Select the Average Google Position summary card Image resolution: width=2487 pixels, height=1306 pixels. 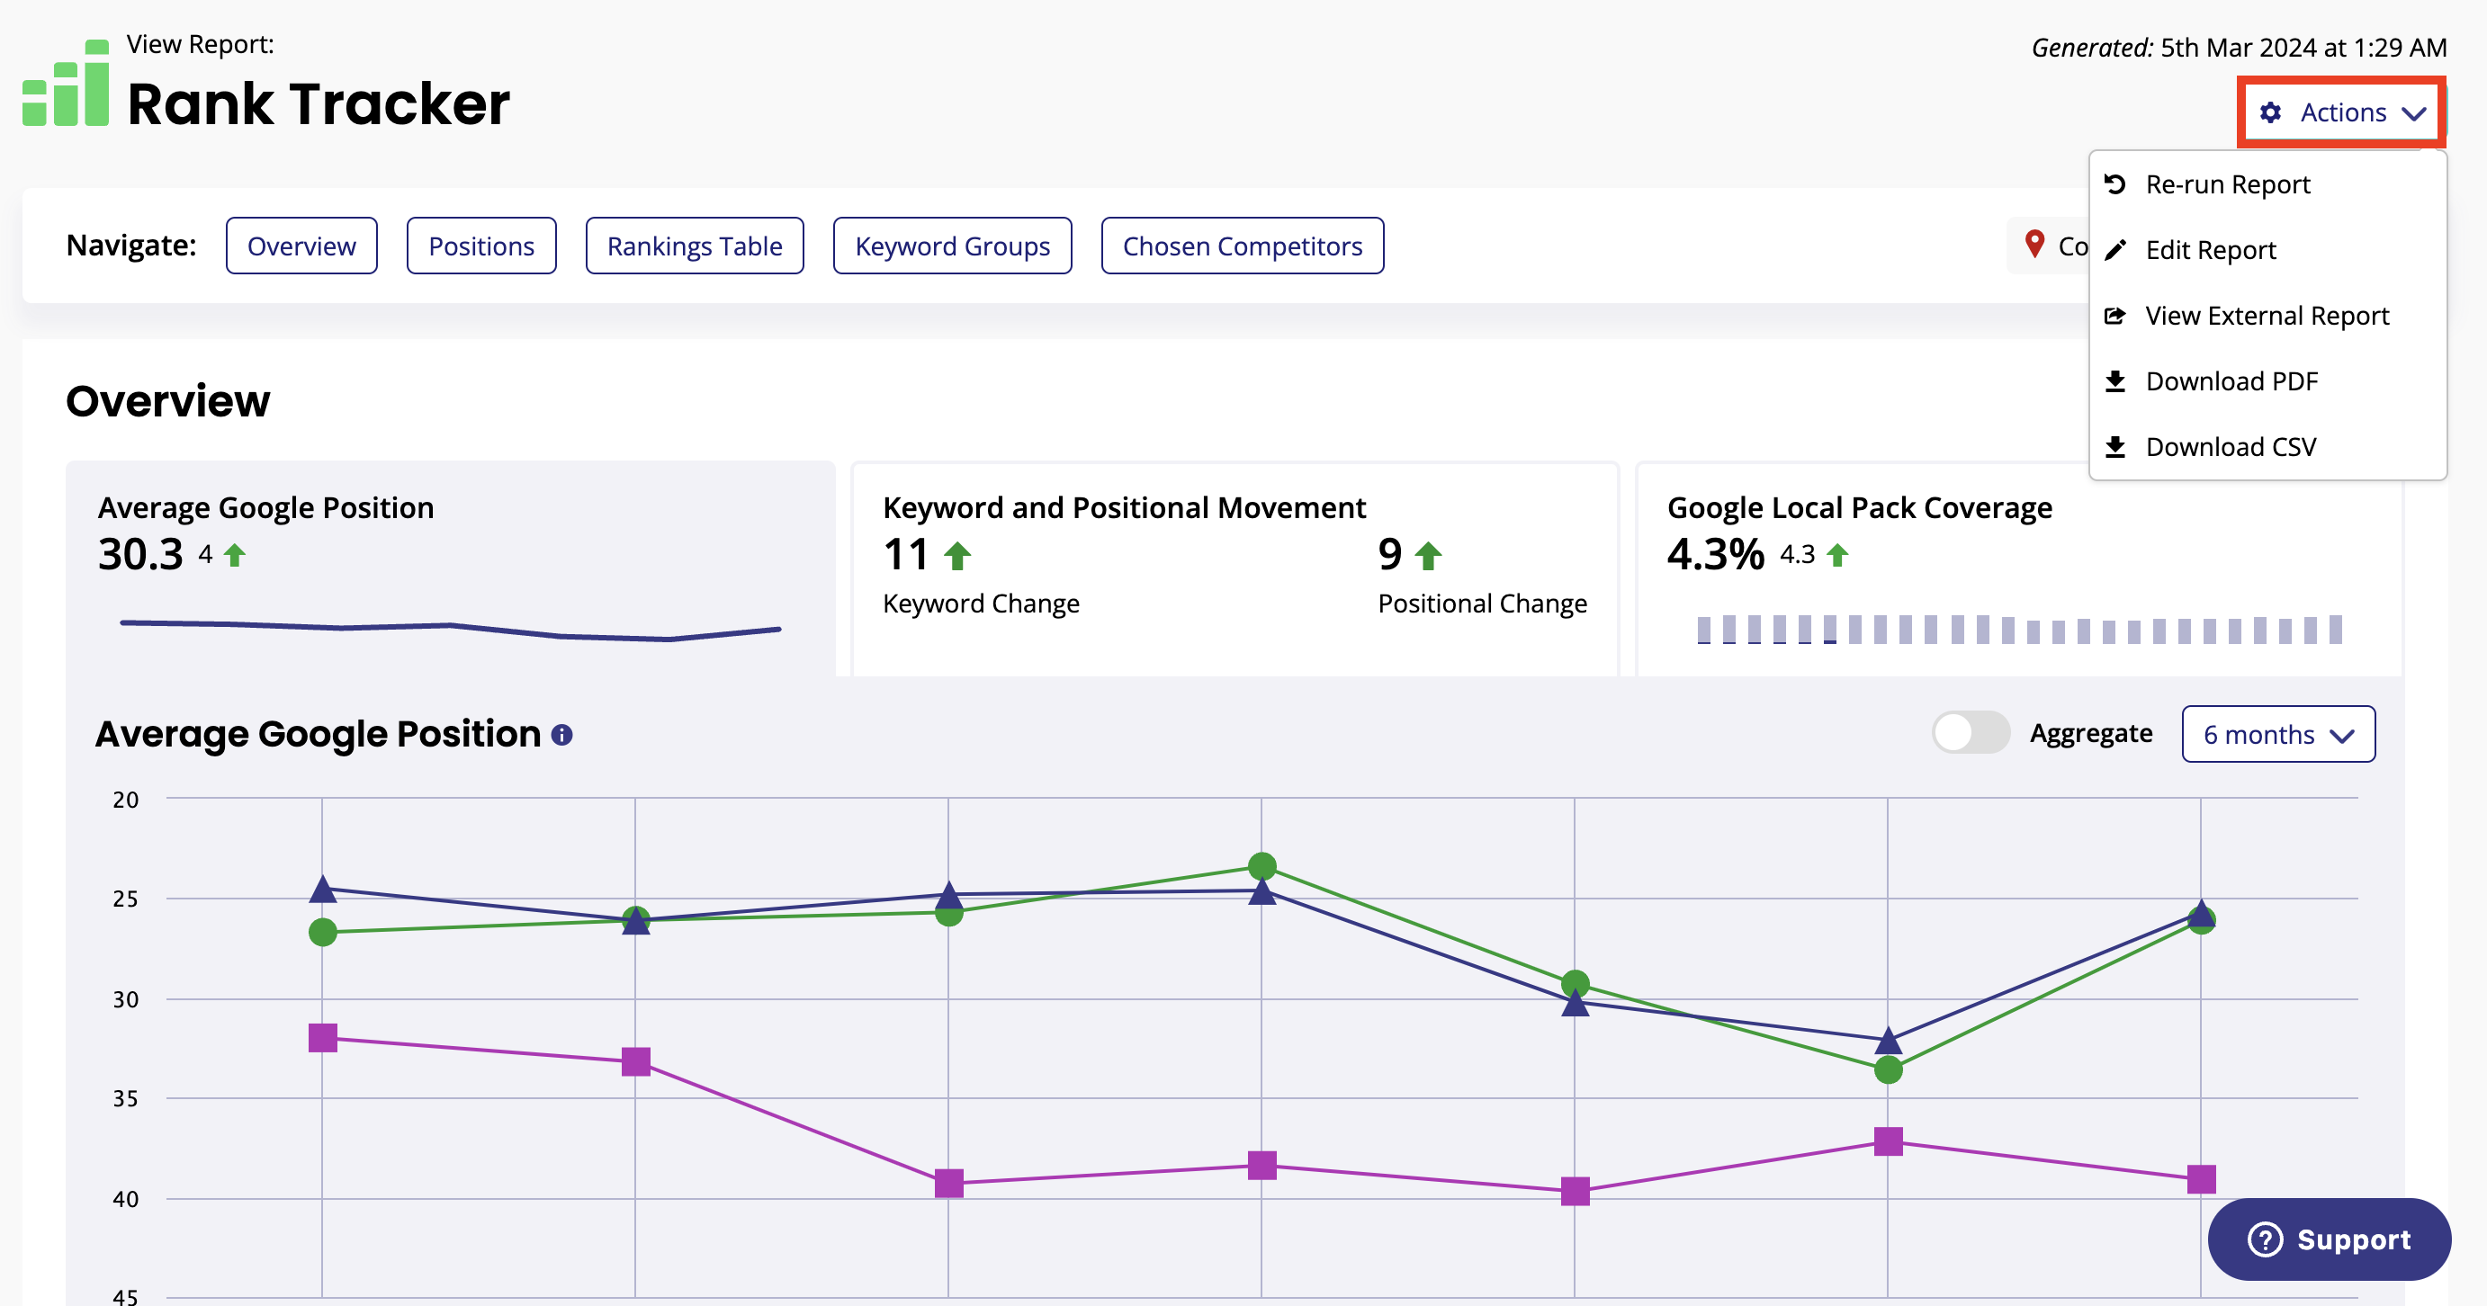tap(450, 568)
